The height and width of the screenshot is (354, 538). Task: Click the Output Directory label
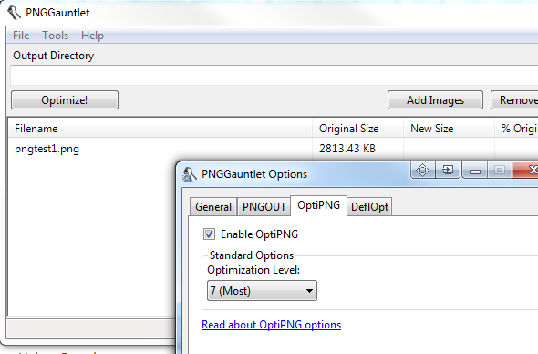coord(54,56)
